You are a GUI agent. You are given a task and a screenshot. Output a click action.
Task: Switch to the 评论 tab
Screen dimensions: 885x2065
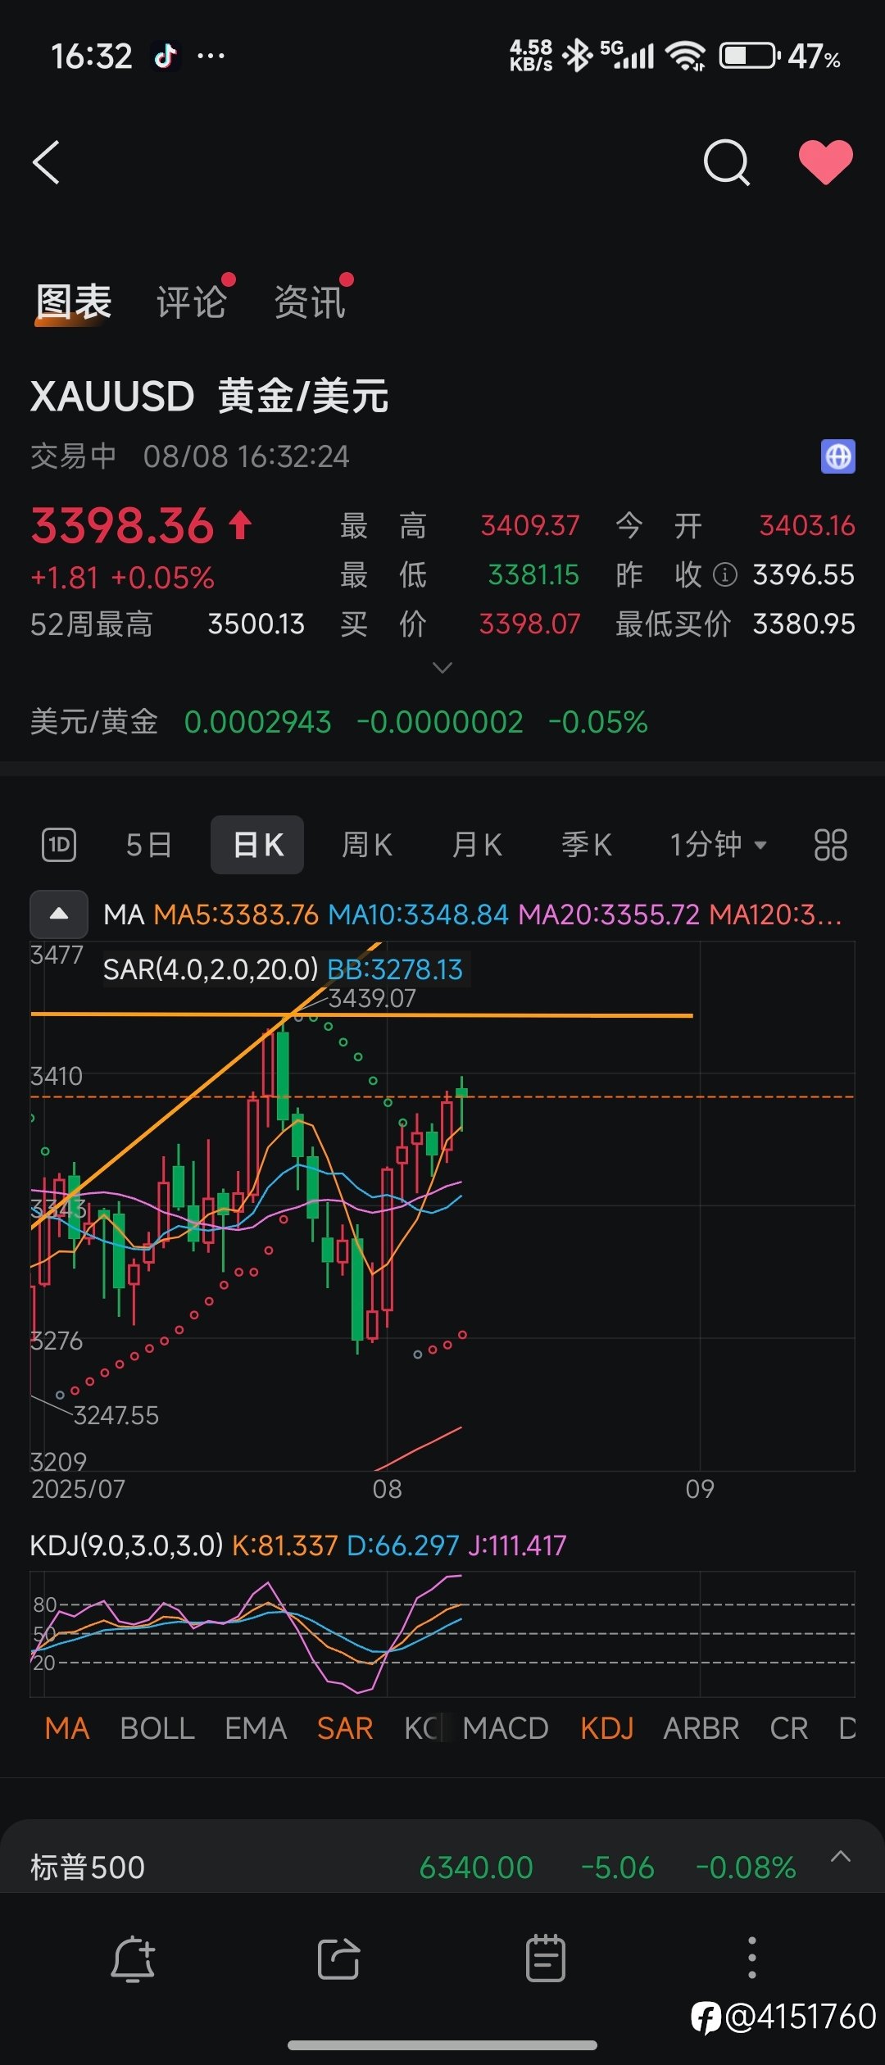(192, 302)
